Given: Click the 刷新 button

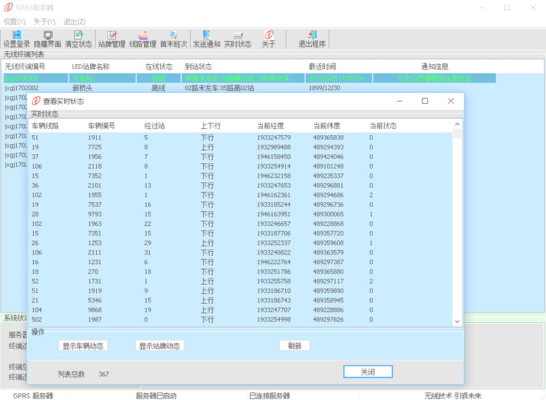Looking at the screenshot, I should [x=294, y=346].
